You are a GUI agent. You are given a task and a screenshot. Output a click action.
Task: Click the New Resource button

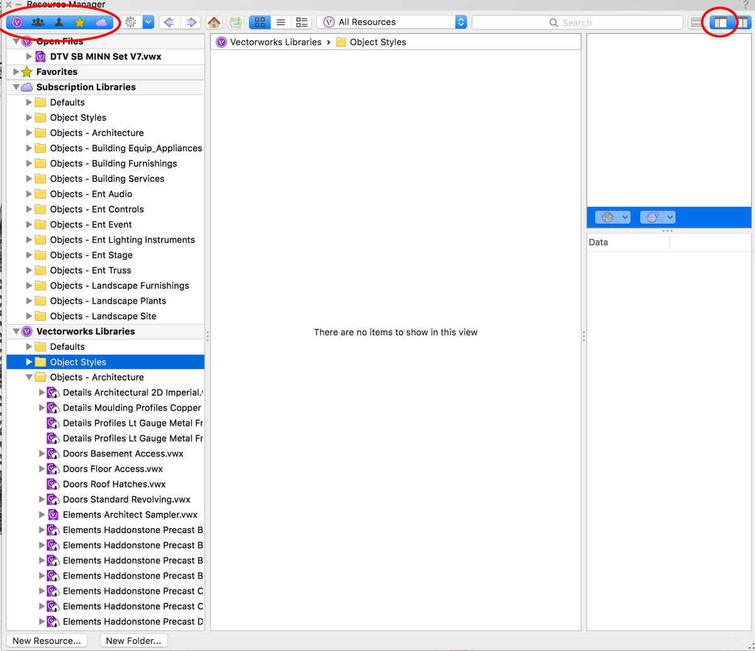pyautogui.click(x=47, y=640)
